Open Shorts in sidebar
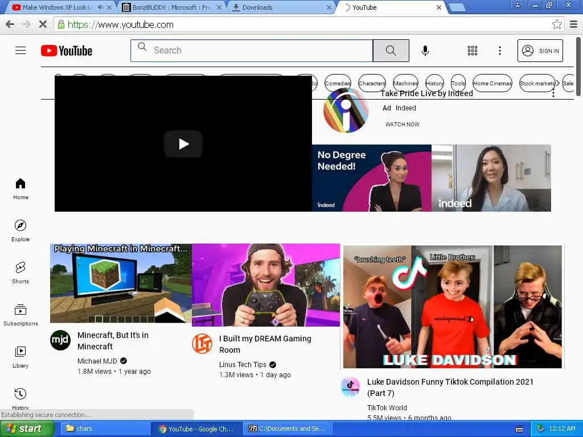583x437 pixels. (x=20, y=273)
